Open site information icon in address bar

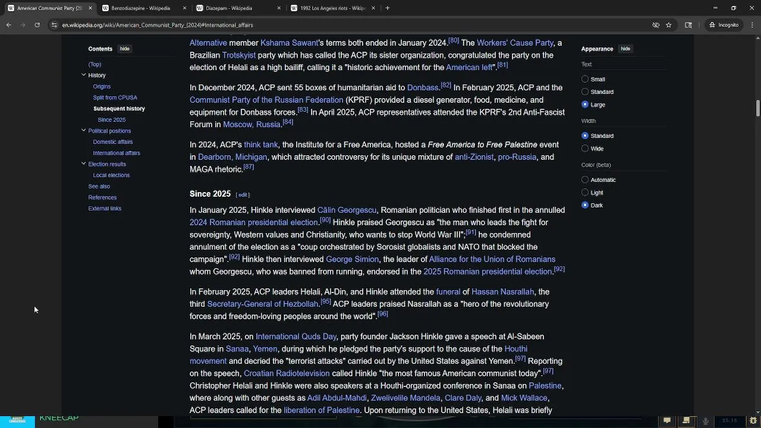point(54,25)
